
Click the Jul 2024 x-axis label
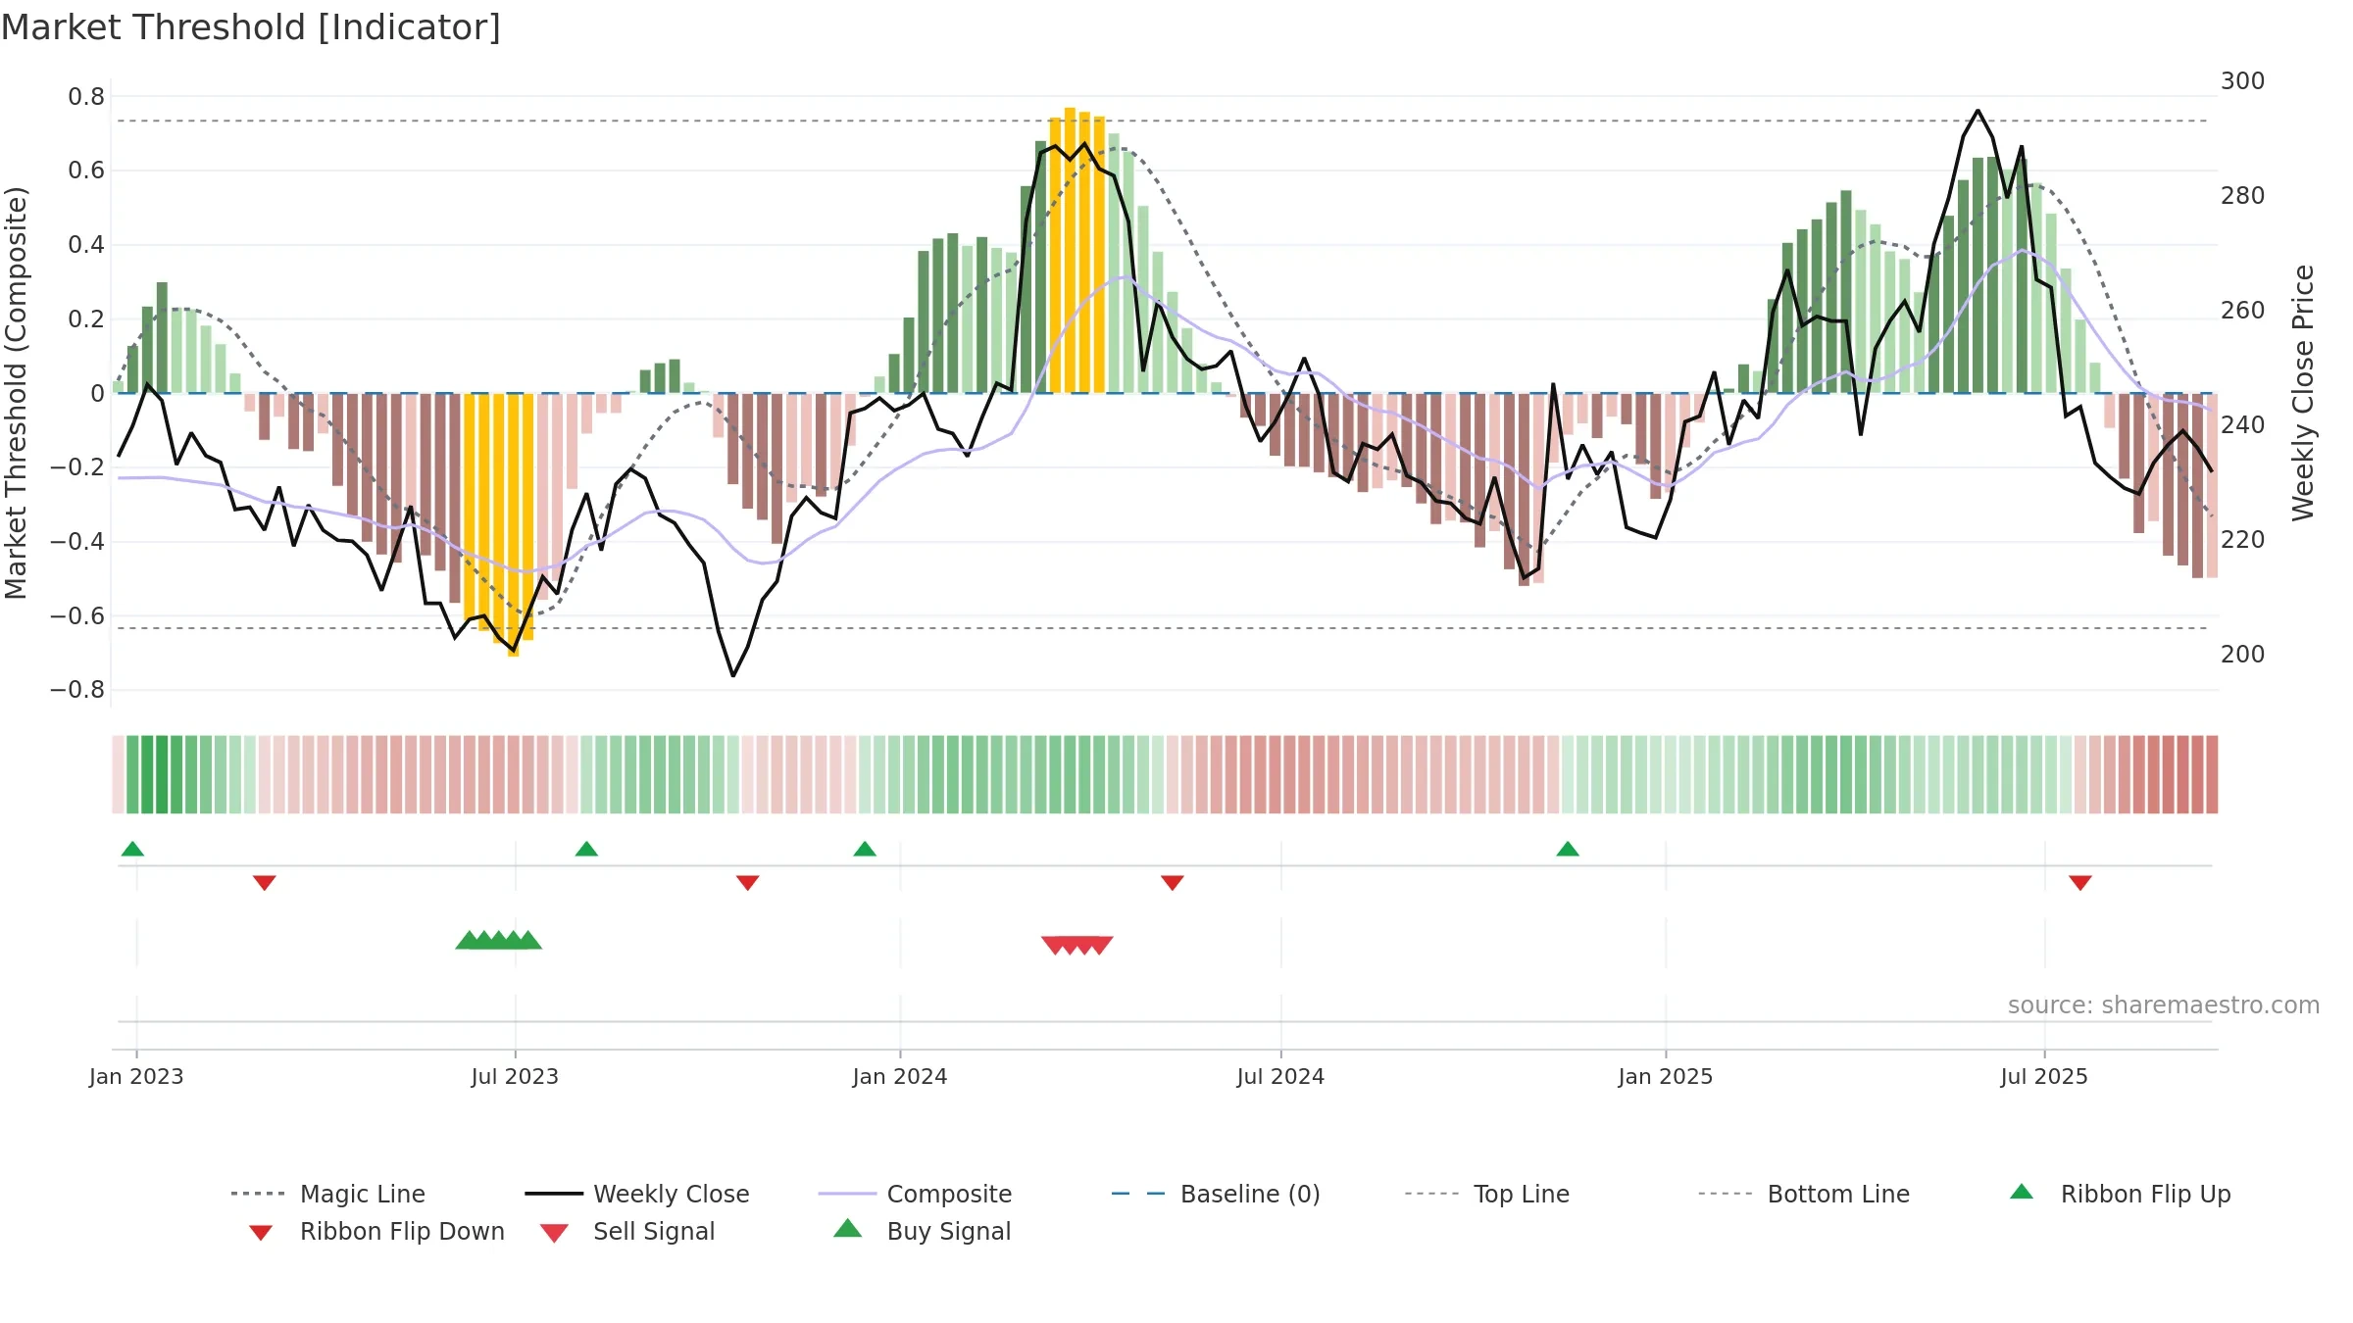pyautogui.click(x=1280, y=1077)
